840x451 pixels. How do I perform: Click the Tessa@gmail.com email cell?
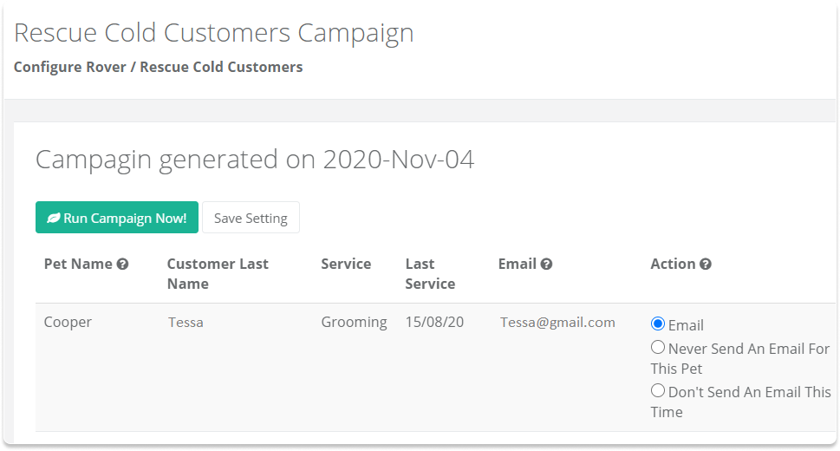[557, 323]
